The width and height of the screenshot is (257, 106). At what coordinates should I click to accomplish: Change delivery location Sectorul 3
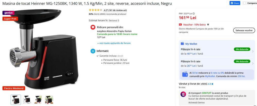pos(114,20)
